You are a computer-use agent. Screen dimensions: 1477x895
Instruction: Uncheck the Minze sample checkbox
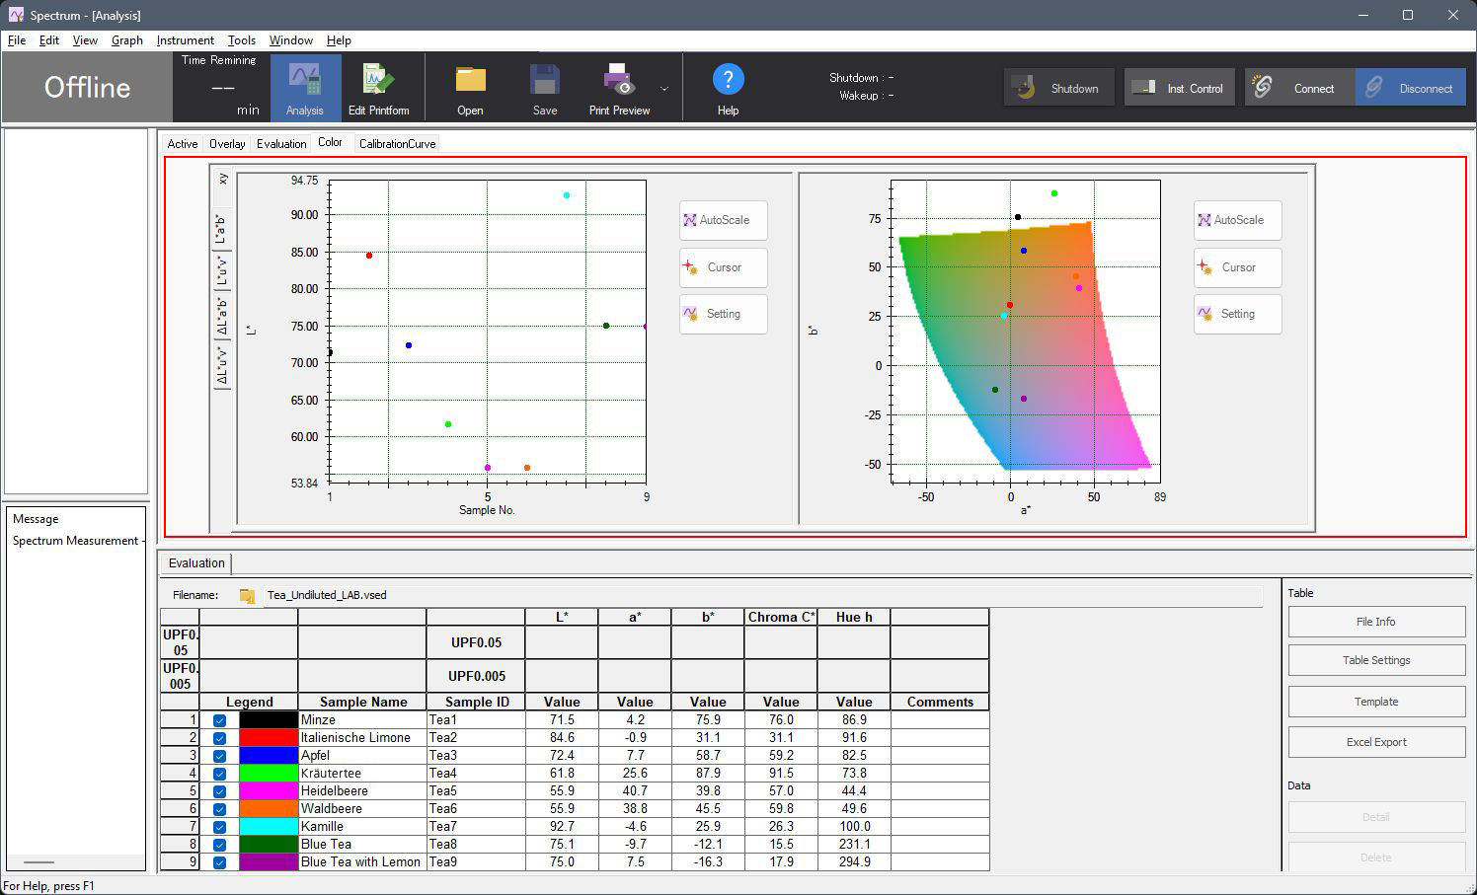coord(219,720)
